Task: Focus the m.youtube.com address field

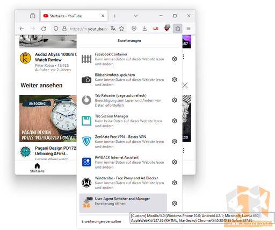Action: 89,29
